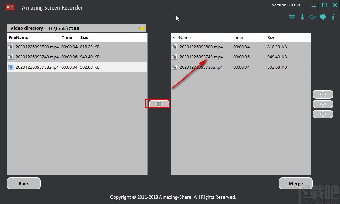Close the Amazing Screen Recorder window

pos(335,5)
